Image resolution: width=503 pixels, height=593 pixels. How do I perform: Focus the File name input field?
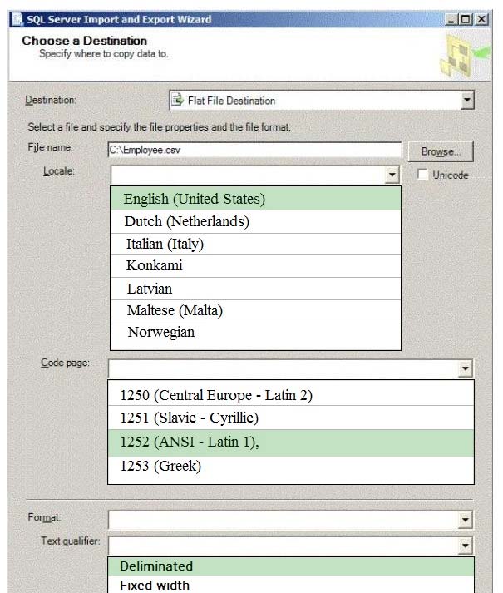(254, 150)
